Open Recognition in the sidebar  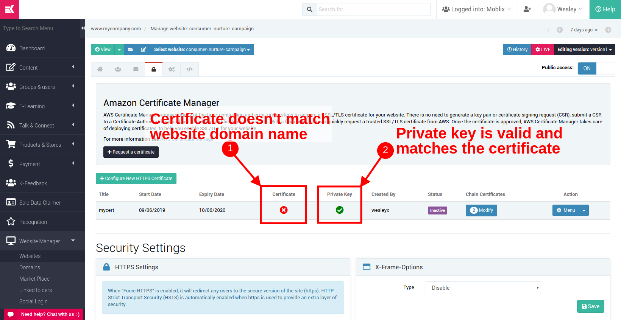pyautogui.click(x=42, y=222)
